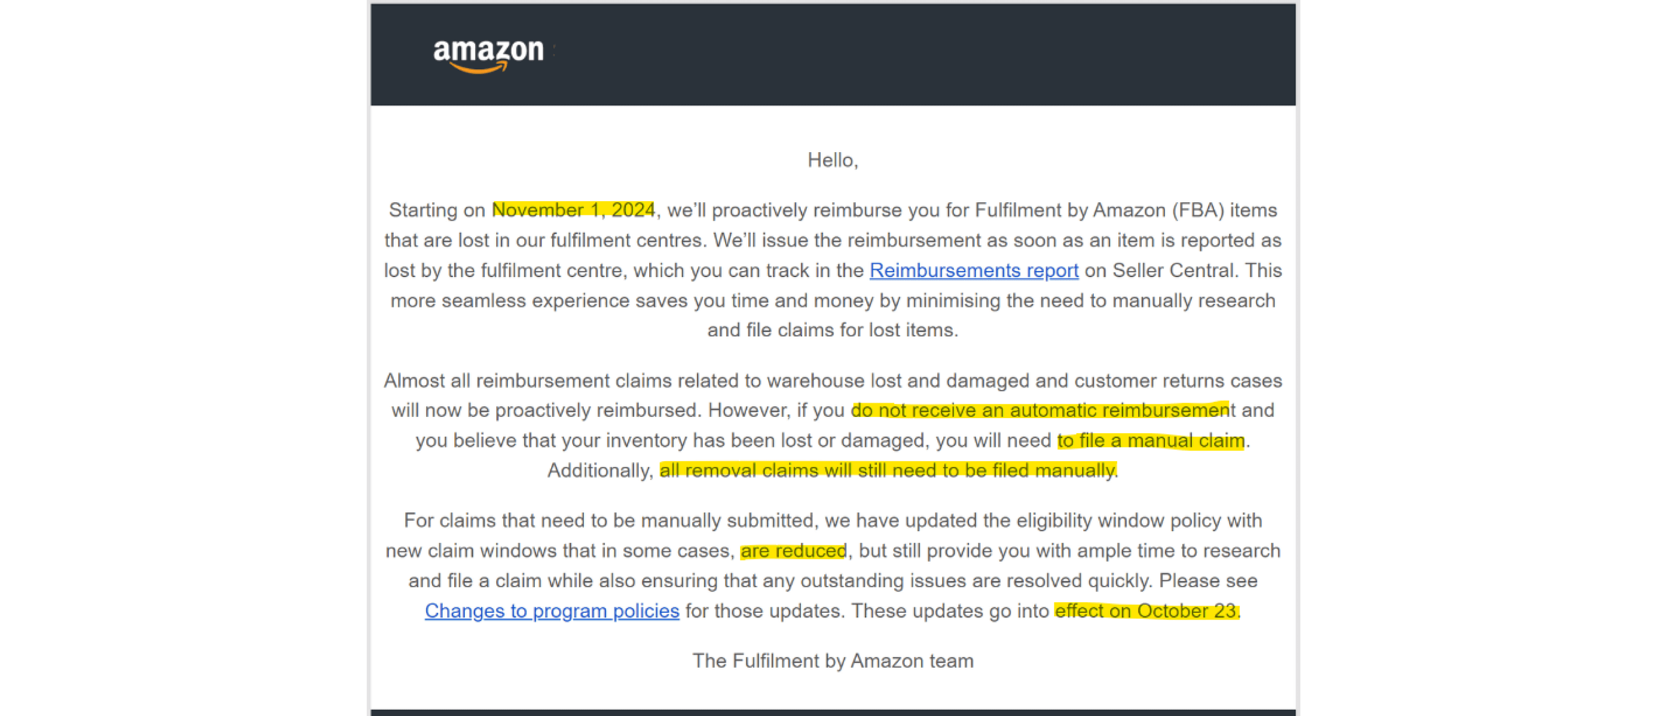
Task: Open the Changes to program policies link
Action: click(x=551, y=610)
